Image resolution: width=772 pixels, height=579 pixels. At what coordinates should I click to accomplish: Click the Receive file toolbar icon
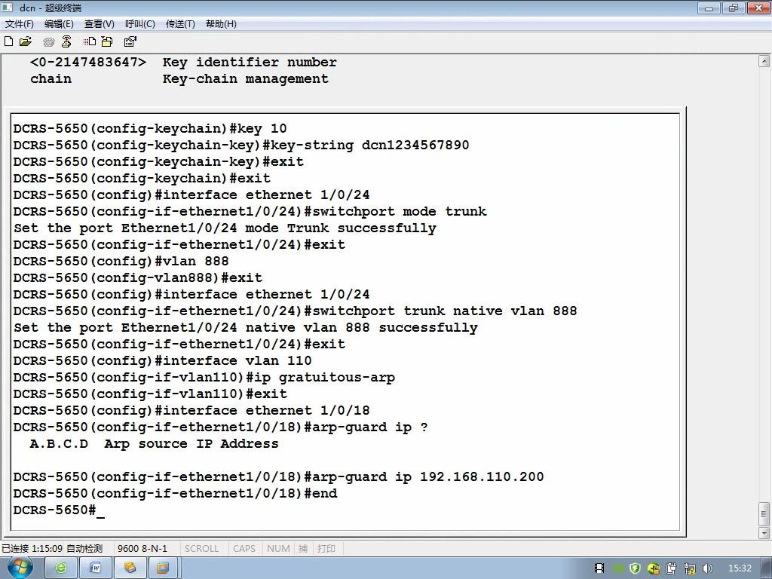click(x=107, y=41)
